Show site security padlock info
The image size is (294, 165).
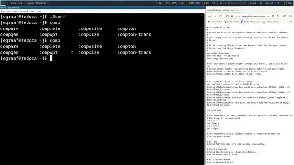click(x=232, y=16)
